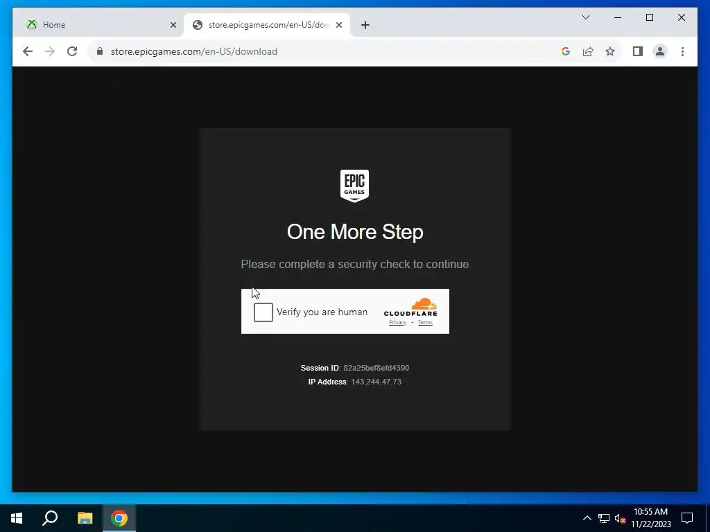Click the Chrome icon in the taskbar
710x532 pixels.
click(119, 518)
